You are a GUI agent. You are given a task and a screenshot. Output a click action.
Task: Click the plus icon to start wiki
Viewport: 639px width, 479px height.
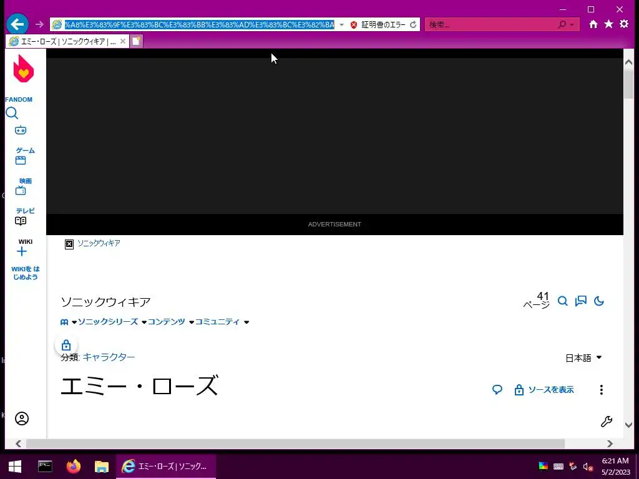[x=22, y=251]
